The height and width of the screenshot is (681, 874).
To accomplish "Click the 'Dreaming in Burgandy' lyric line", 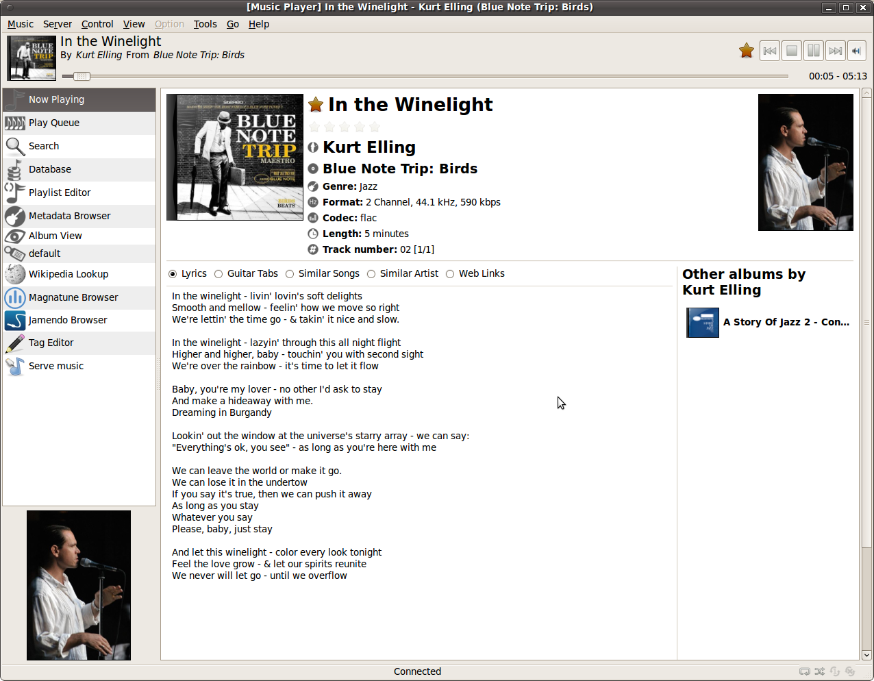I will [x=222, y=412].
